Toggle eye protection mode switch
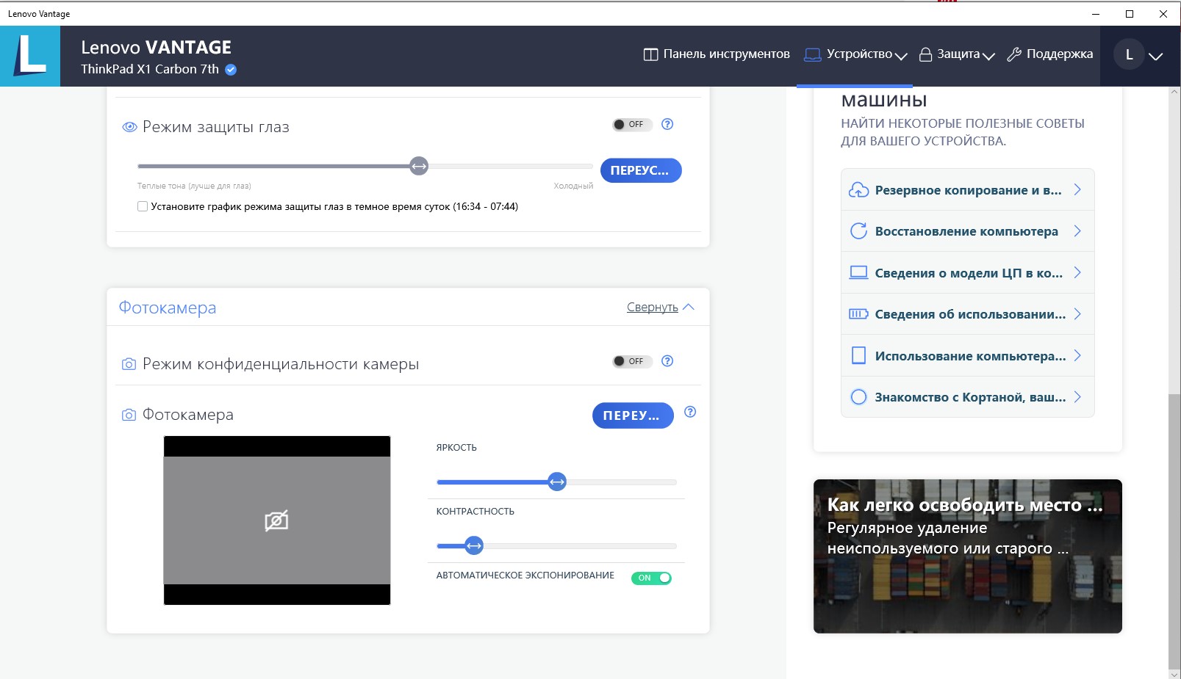 tap(631, 125)
